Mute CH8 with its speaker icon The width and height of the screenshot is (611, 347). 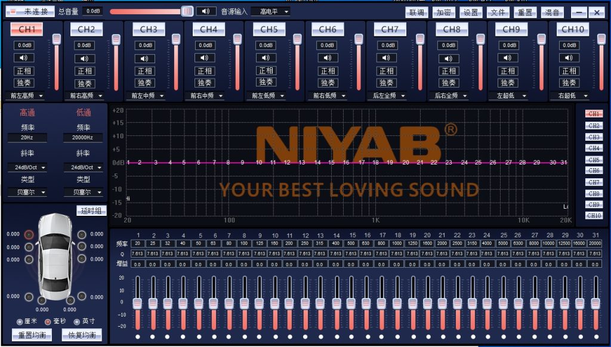[449, 59]
